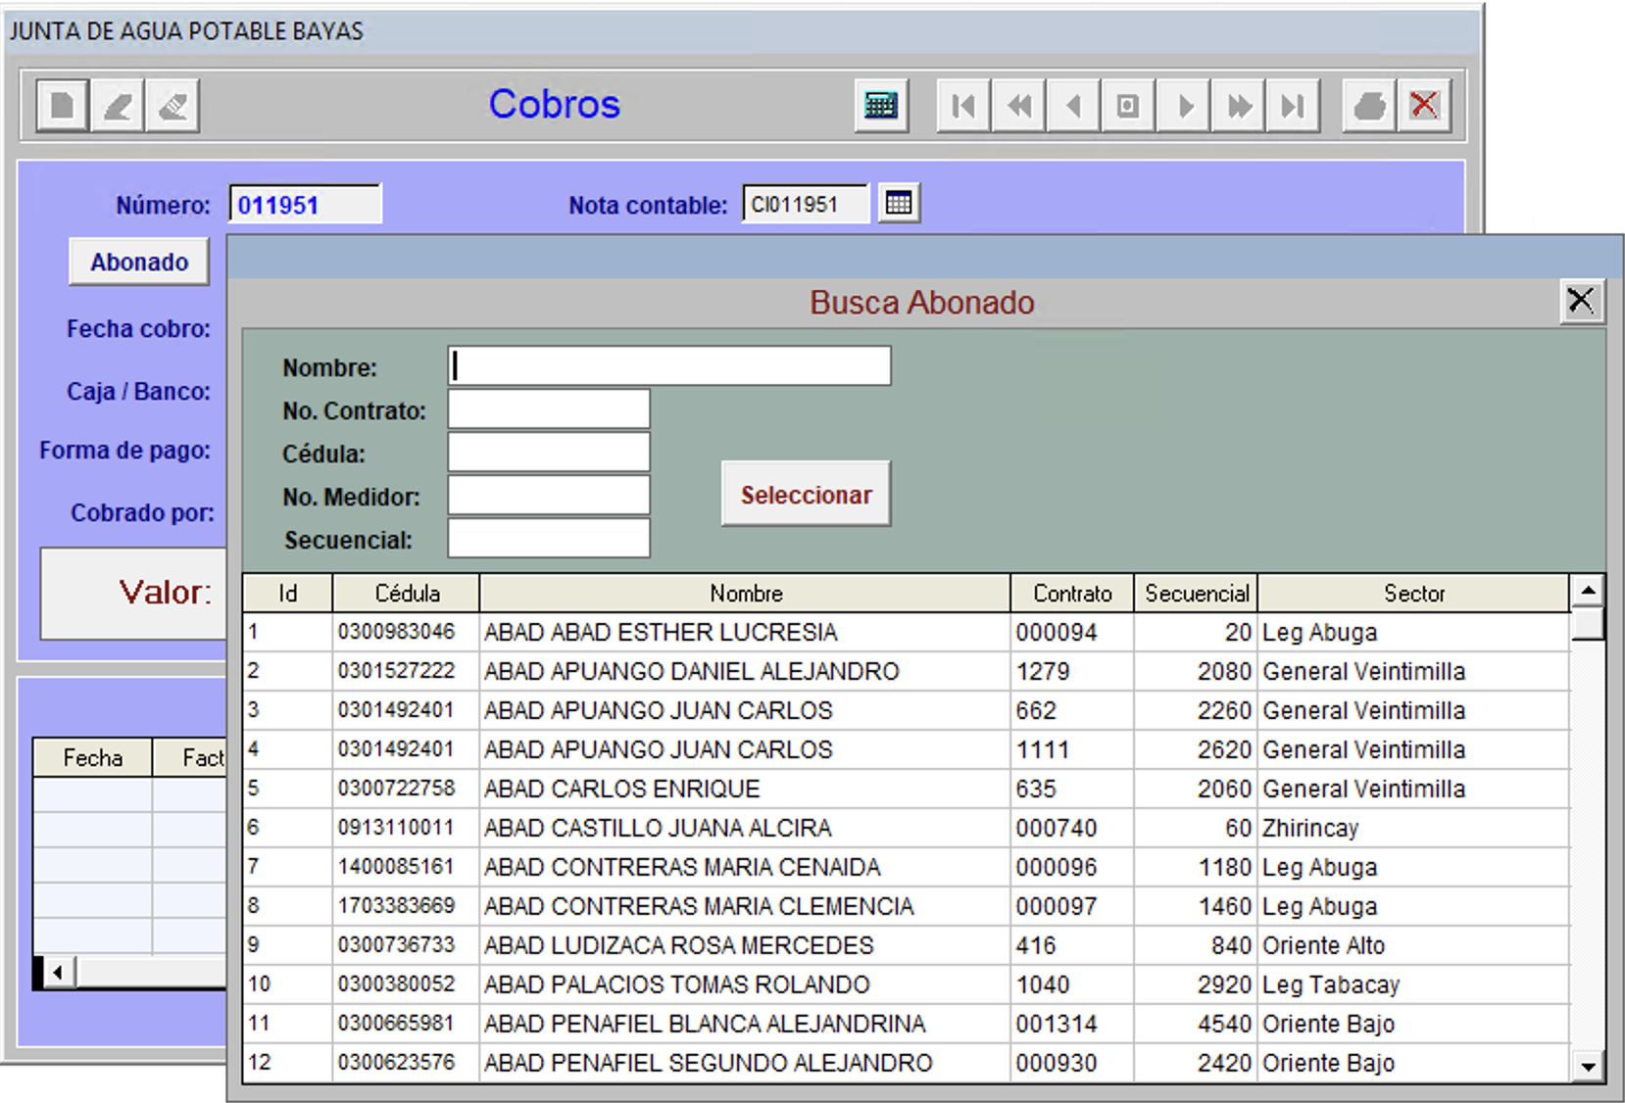Click the edit record pencil icon
This screenshot has height=1103, width=1625.
[x=118, y=105]
